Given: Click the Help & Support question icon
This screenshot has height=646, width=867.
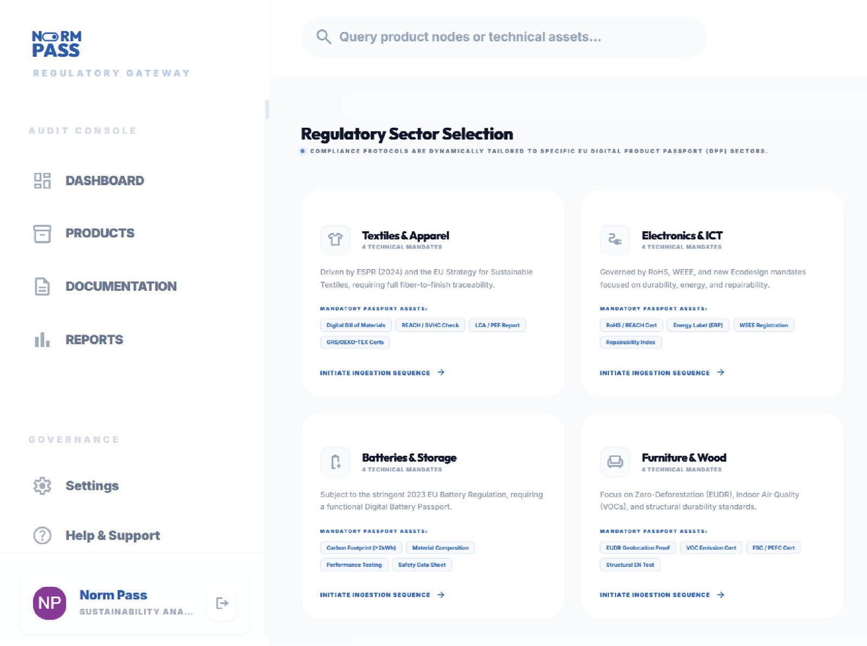Looking at the screenshot, I should [x=42, y=536].
